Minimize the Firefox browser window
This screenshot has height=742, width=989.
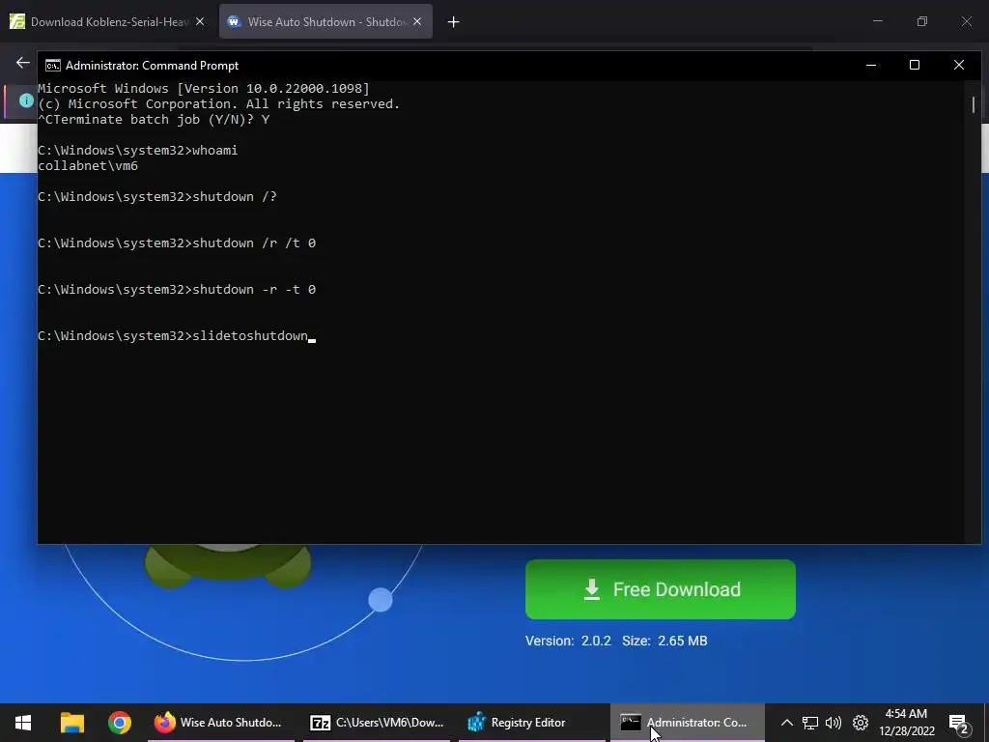pyautogui.click(x=877, y=21)
